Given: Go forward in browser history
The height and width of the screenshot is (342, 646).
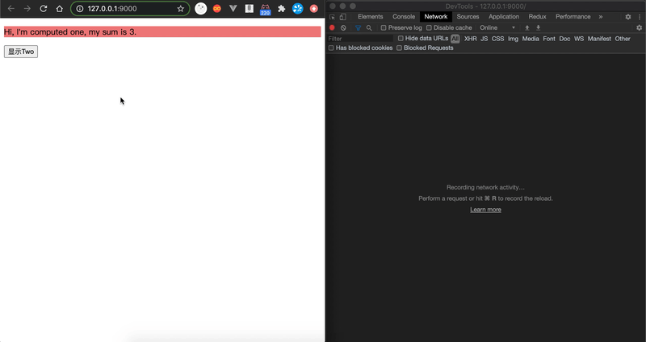Looking at the screenshot, I should pyautogui.click(x=27, y=9).
